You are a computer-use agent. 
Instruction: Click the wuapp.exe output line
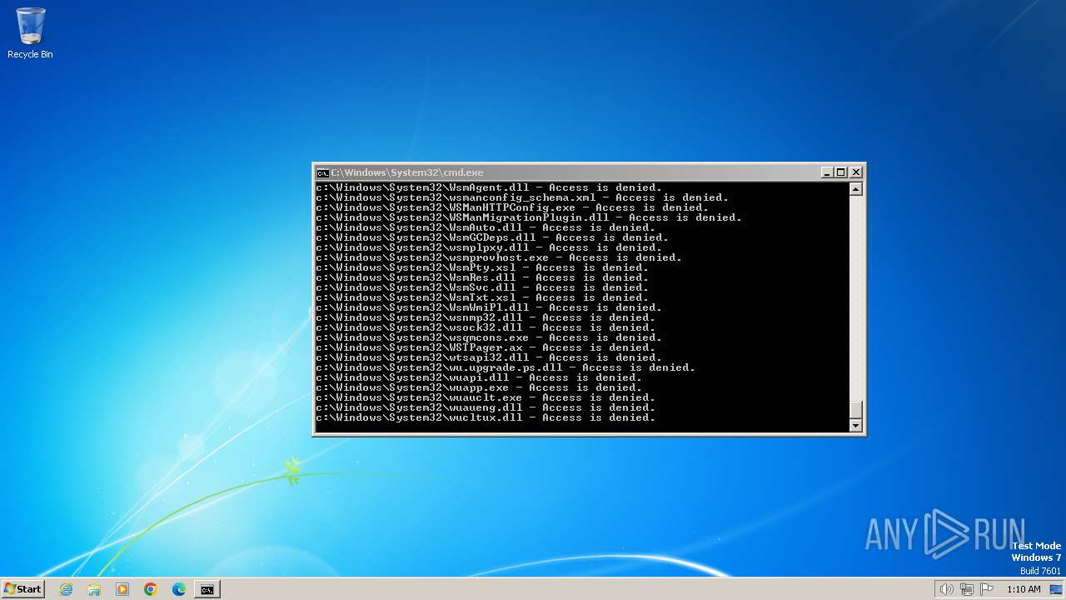tap(479, 387)
